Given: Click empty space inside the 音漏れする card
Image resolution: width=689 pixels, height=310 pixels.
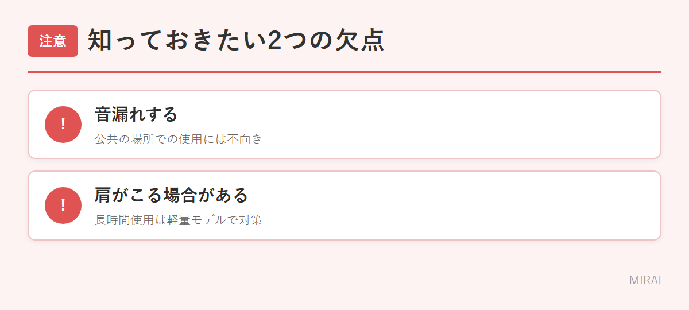Looking at the screenshot, I should point(459,124).
